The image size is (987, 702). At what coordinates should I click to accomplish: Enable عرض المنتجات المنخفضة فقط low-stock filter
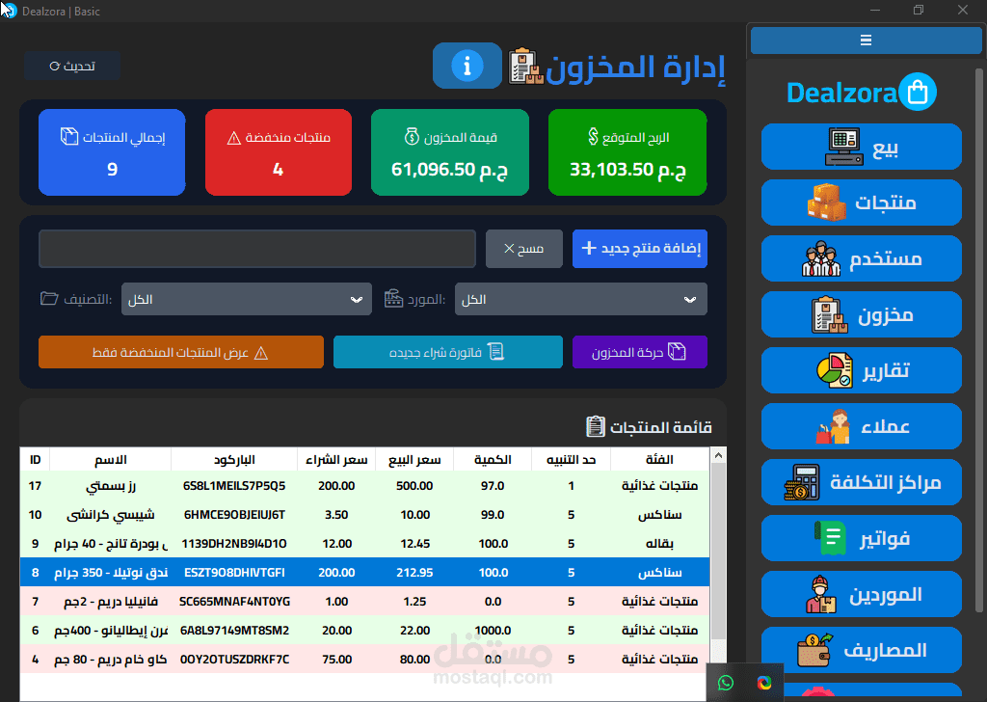[x=181, y=352]
